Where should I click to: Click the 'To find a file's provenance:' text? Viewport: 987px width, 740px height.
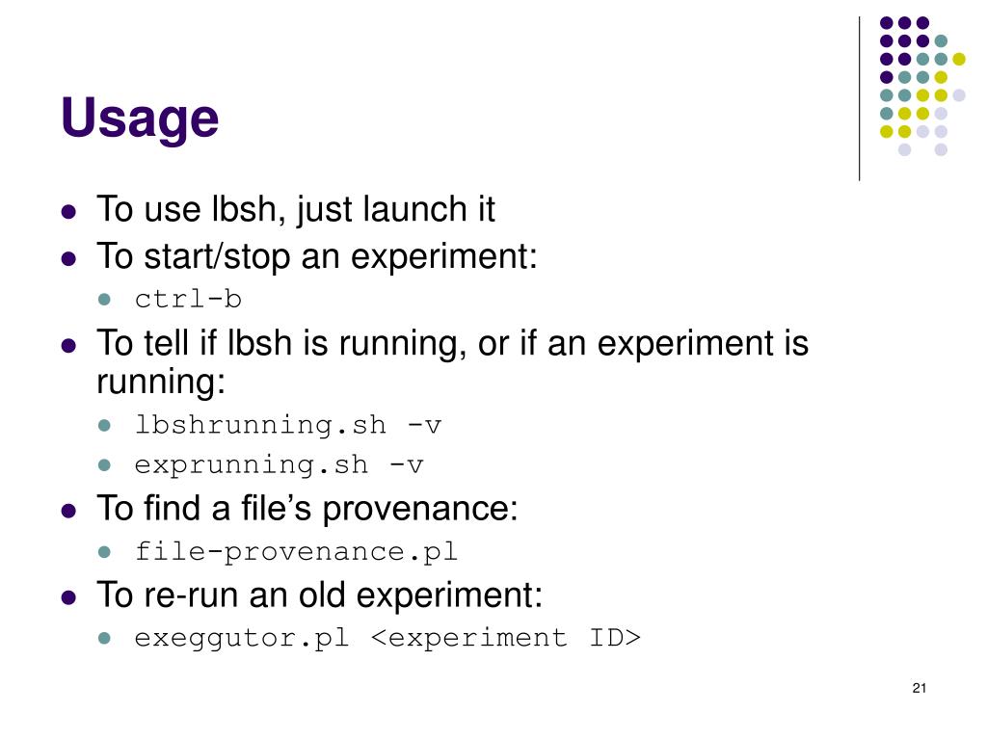[x=307, y=509]
